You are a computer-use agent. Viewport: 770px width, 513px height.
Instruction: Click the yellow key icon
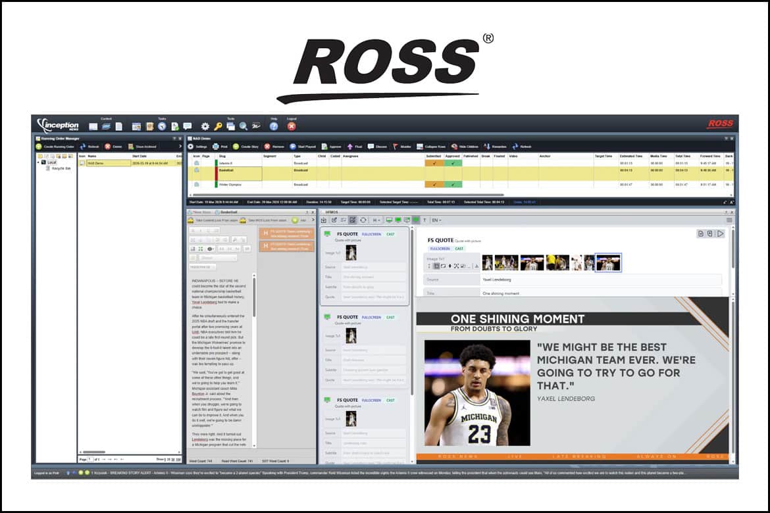point(218,126)
